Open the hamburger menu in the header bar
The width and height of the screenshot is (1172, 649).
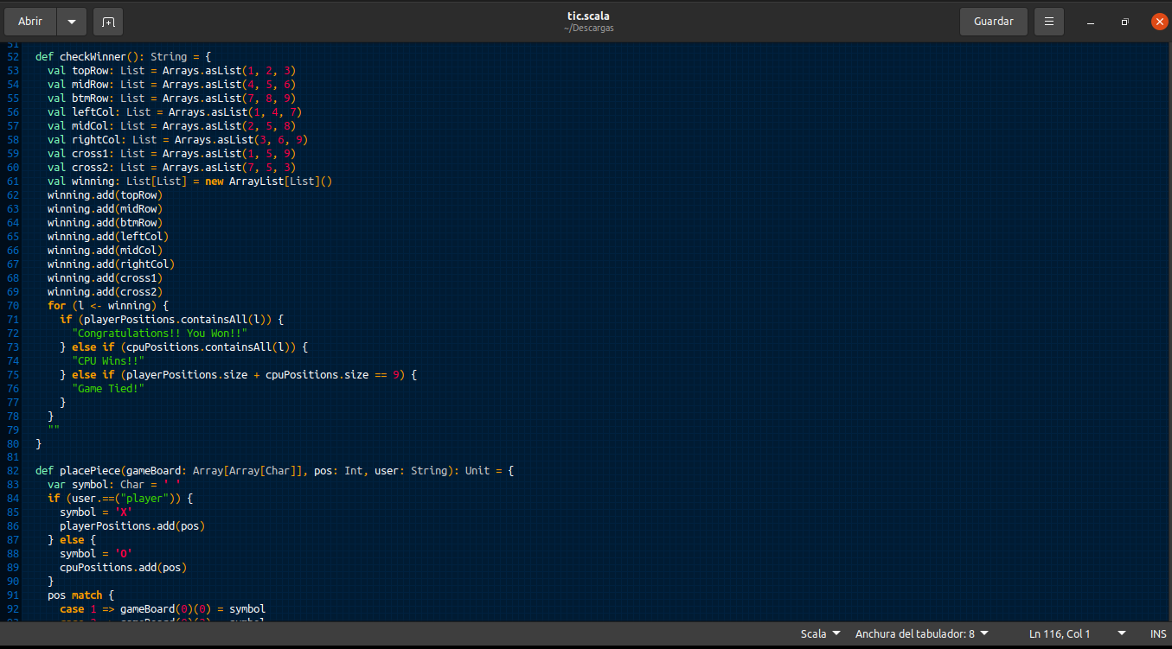[x=1048, y=21]
